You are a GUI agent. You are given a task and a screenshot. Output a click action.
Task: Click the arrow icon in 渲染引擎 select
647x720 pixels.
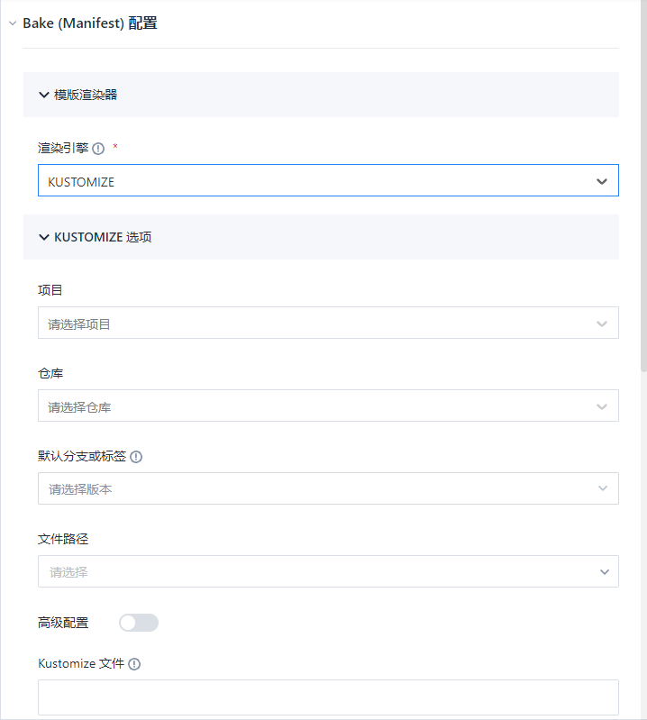pyautogui.click(x=602, y=181)
